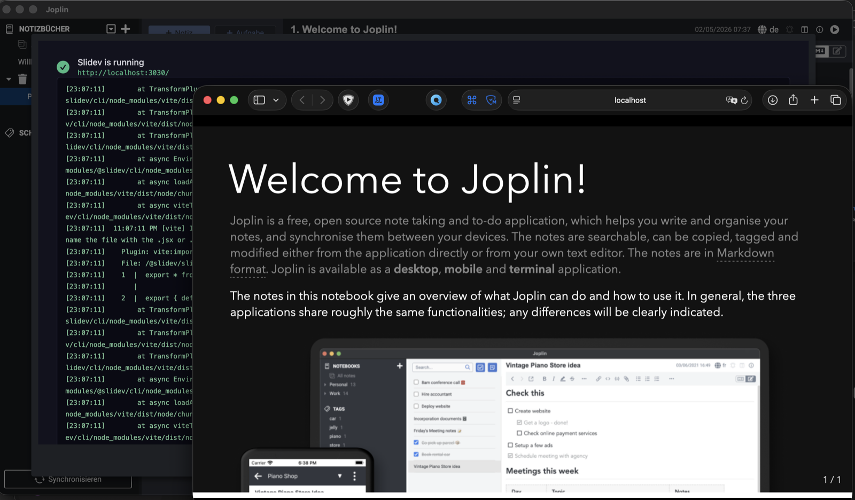Click the blue translate extension icon in Safari
This screenshot has height=500, width=855.
pos(378,100)
